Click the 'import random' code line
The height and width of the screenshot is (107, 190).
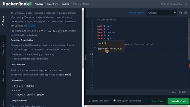pyautogui.click(x=106, y=32)
